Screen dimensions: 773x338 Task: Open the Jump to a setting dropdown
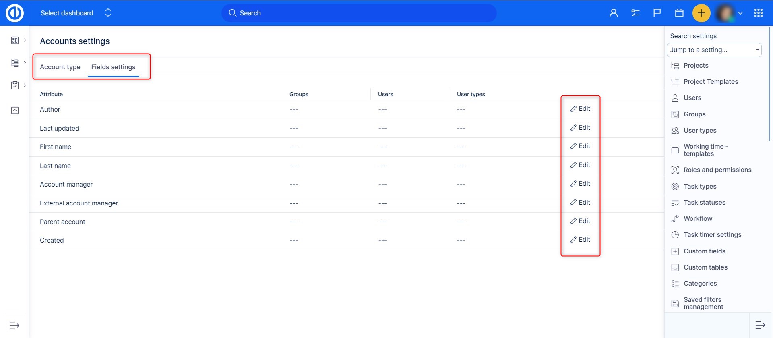pyautogui.click(x=714, y=50)
